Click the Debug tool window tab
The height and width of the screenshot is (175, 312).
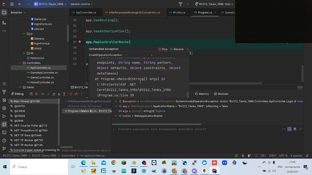(x=18, y=94)
